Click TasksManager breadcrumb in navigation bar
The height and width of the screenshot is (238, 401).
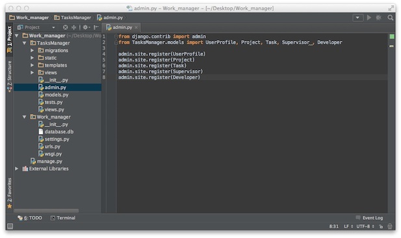[x=73, y=18]
